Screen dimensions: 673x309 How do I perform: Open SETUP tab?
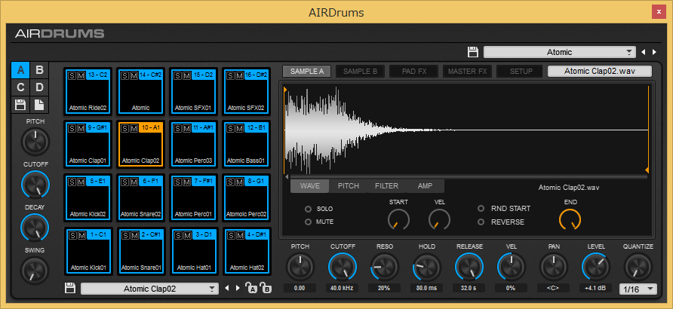click(x=521, y=72)
